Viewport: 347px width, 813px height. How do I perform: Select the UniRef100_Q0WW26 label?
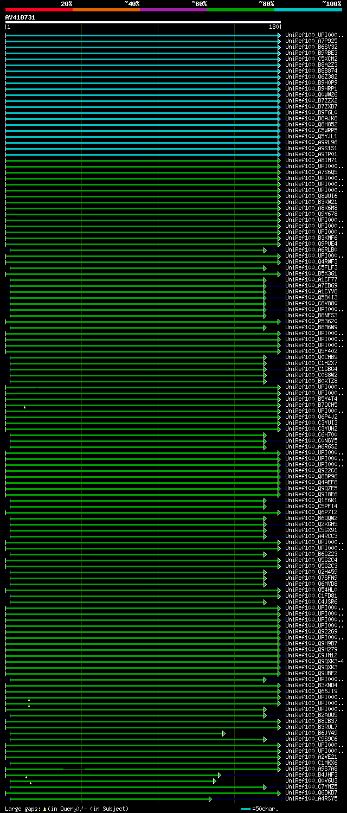coord(311,94)
